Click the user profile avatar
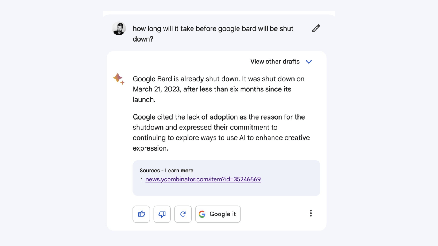Image resolution: width=438 pixels, height=246 pixels. pos(119,28)
